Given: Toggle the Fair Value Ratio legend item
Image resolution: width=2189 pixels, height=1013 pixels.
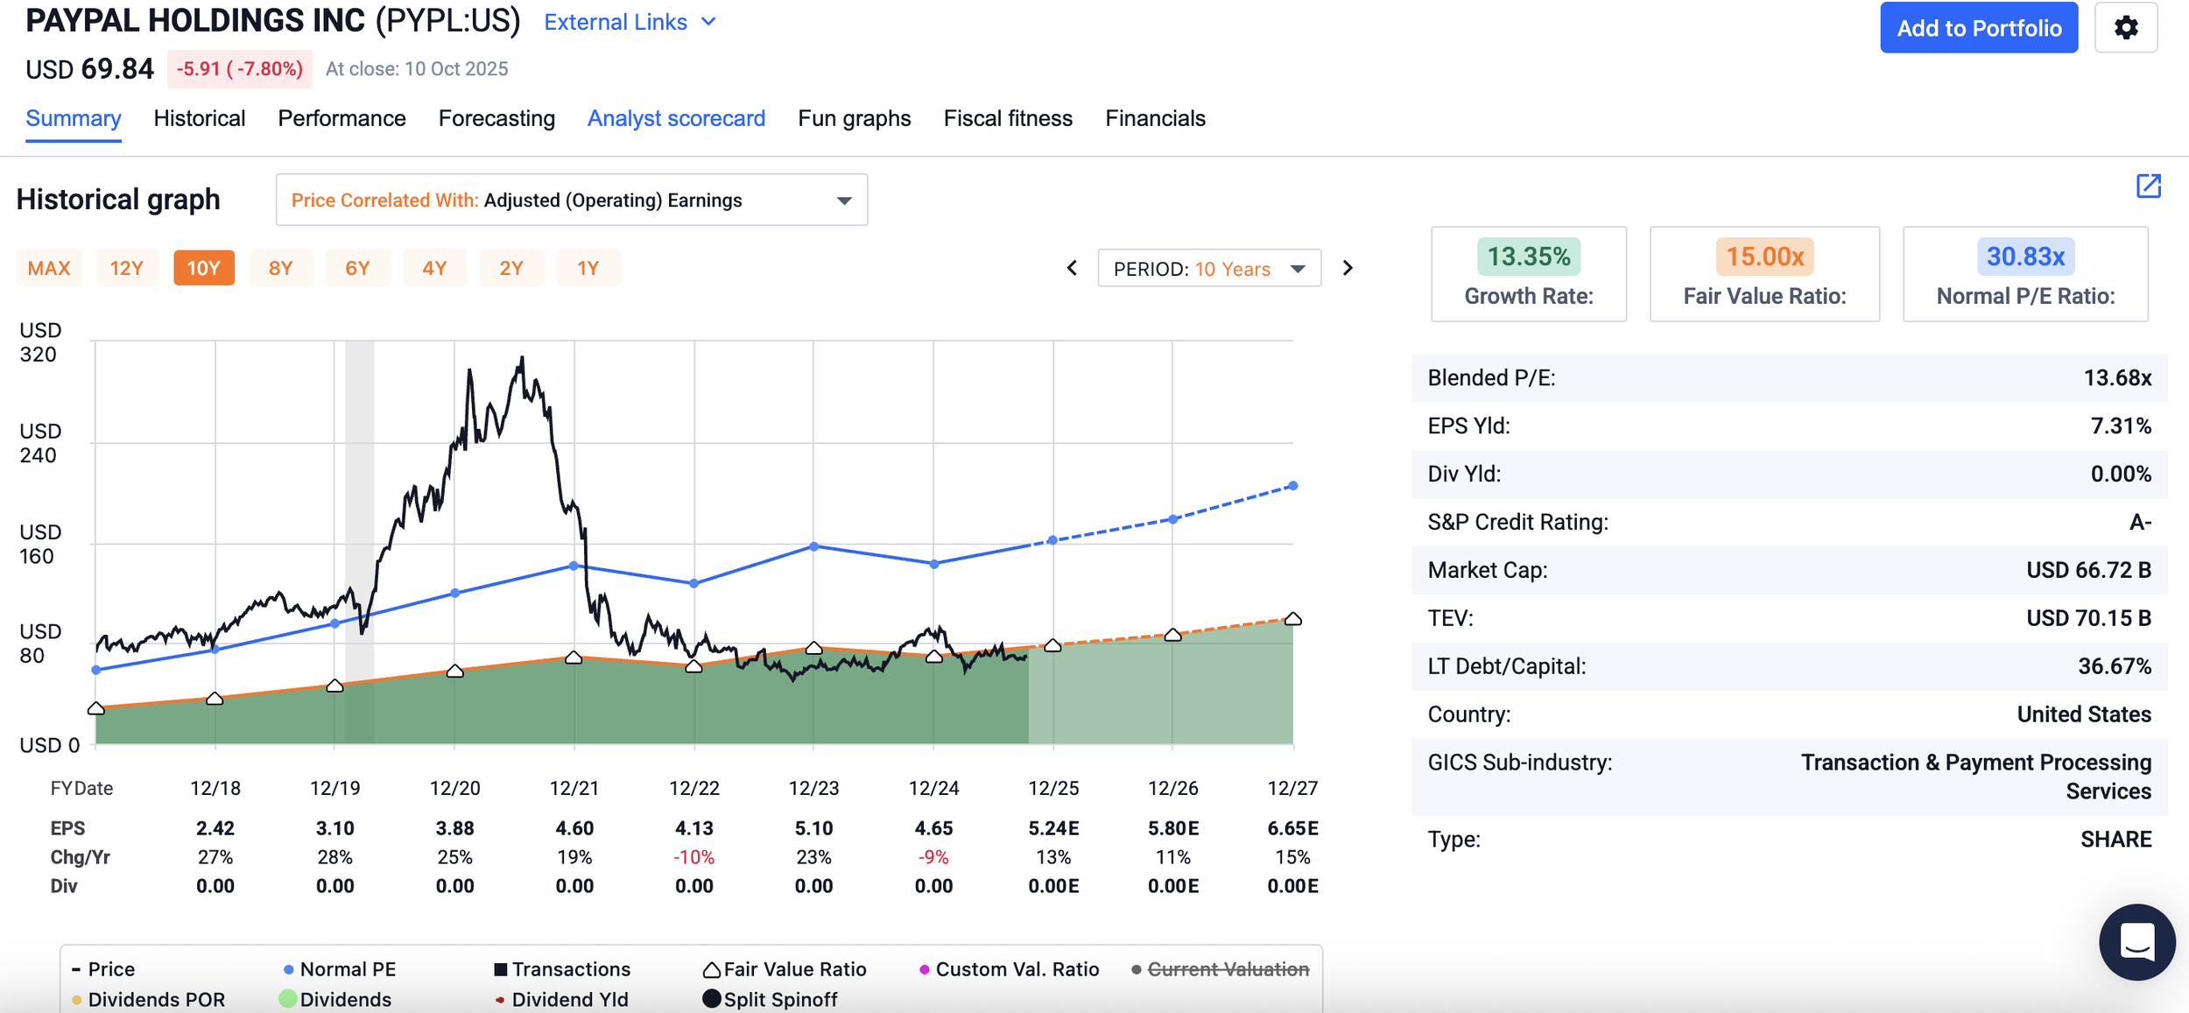Looking at the screenshot, I should (x=785, y=969).
